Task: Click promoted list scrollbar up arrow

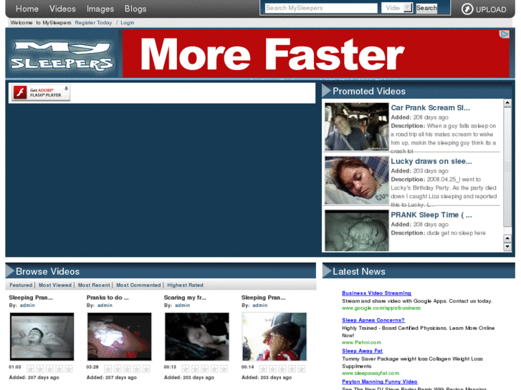Action: [507, 103]
